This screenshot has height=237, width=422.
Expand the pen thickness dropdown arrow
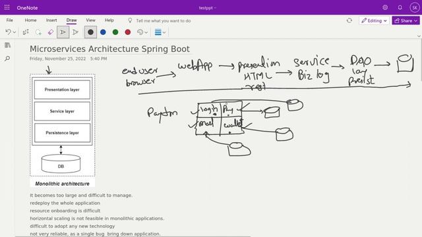click(x=164, y=32)
